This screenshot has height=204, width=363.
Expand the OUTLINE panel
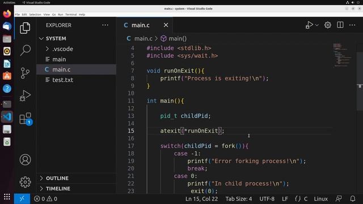(x=77, y=178)
